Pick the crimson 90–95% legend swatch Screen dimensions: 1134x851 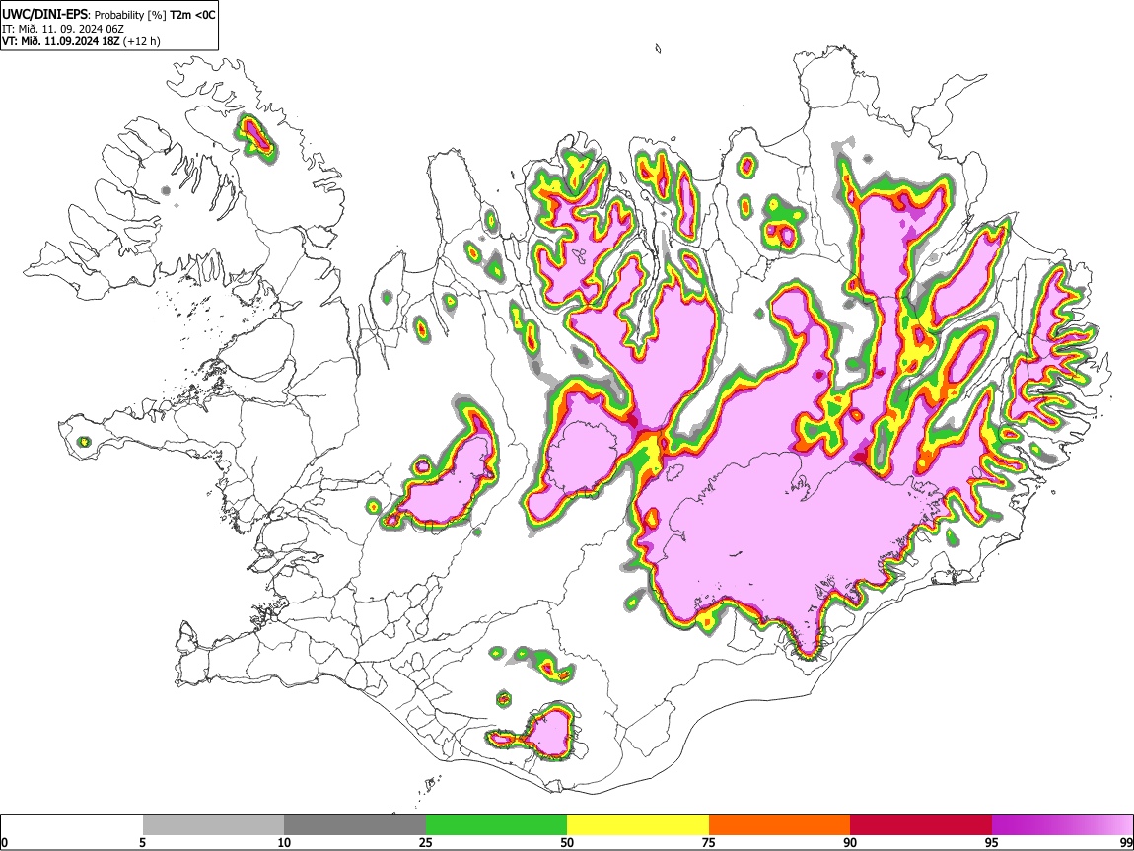pyautogui.click(x=921, y=825)
